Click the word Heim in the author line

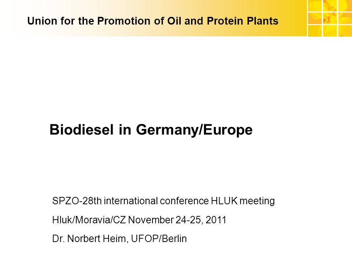[114, 239]
